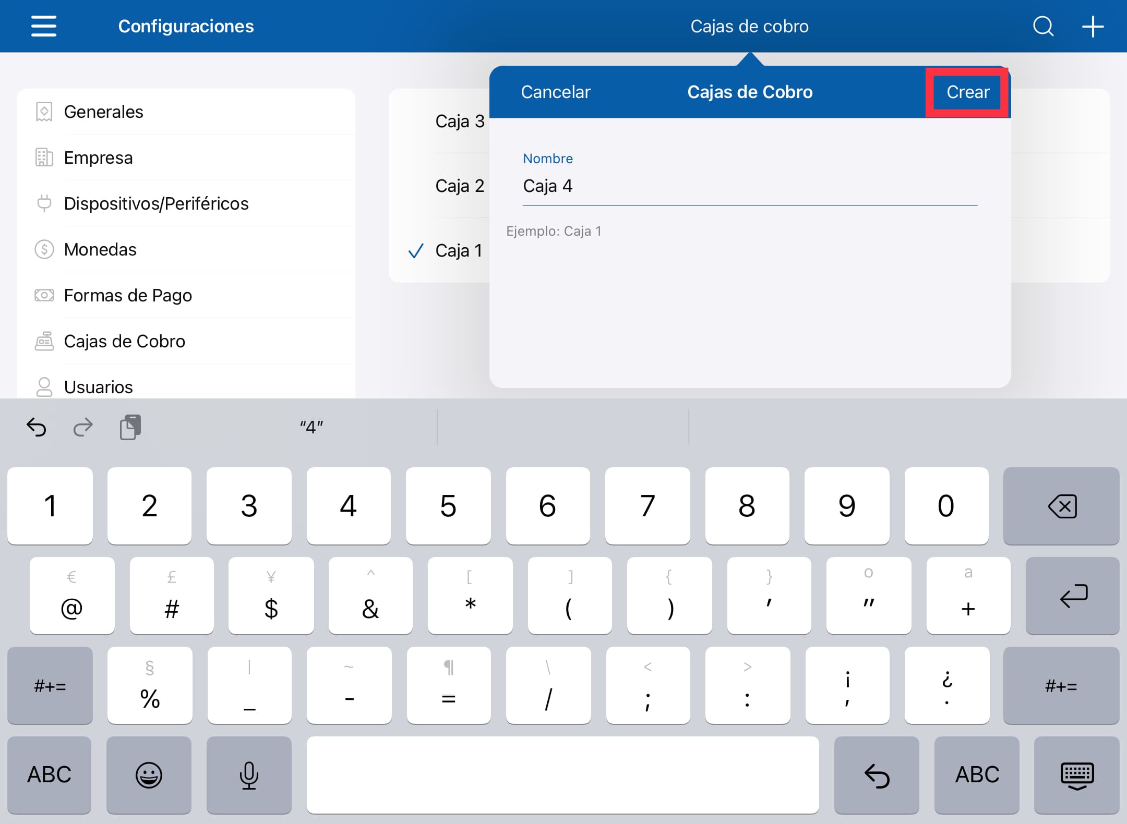Tap the 4 key

tap(349, 506)
